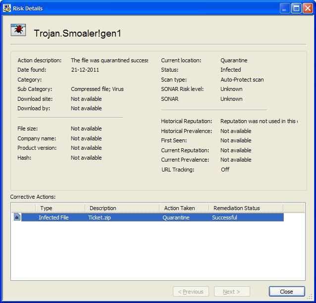This screenshot has height=303, width=316.
Task: Click the Quarantine action cell in the list
Action: coord(176,217)
